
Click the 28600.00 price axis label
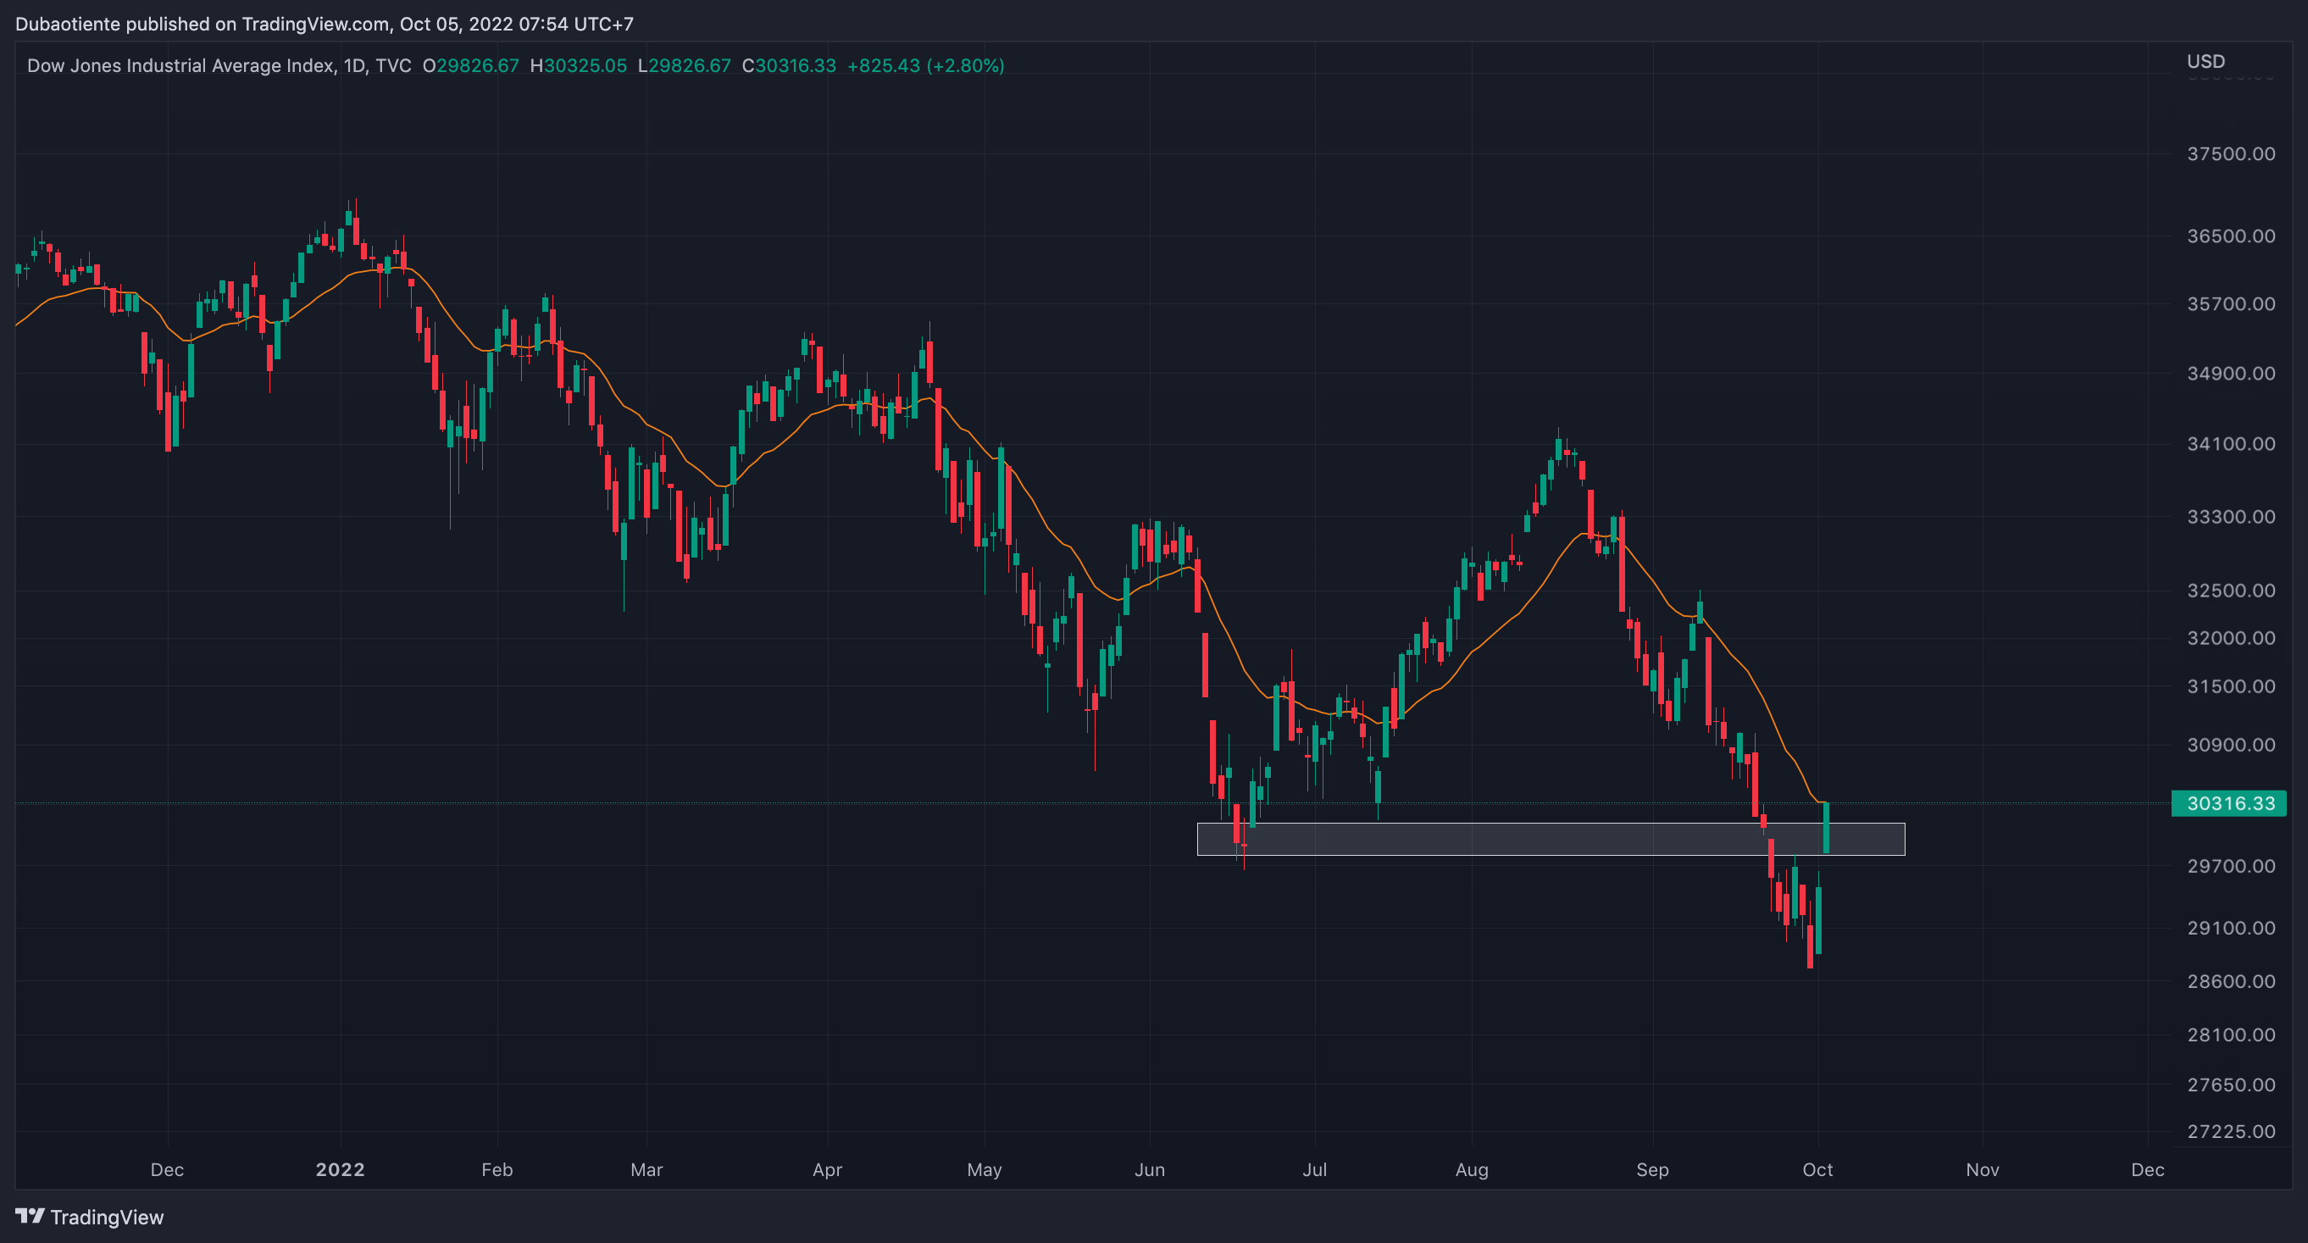pos(2231,980)
